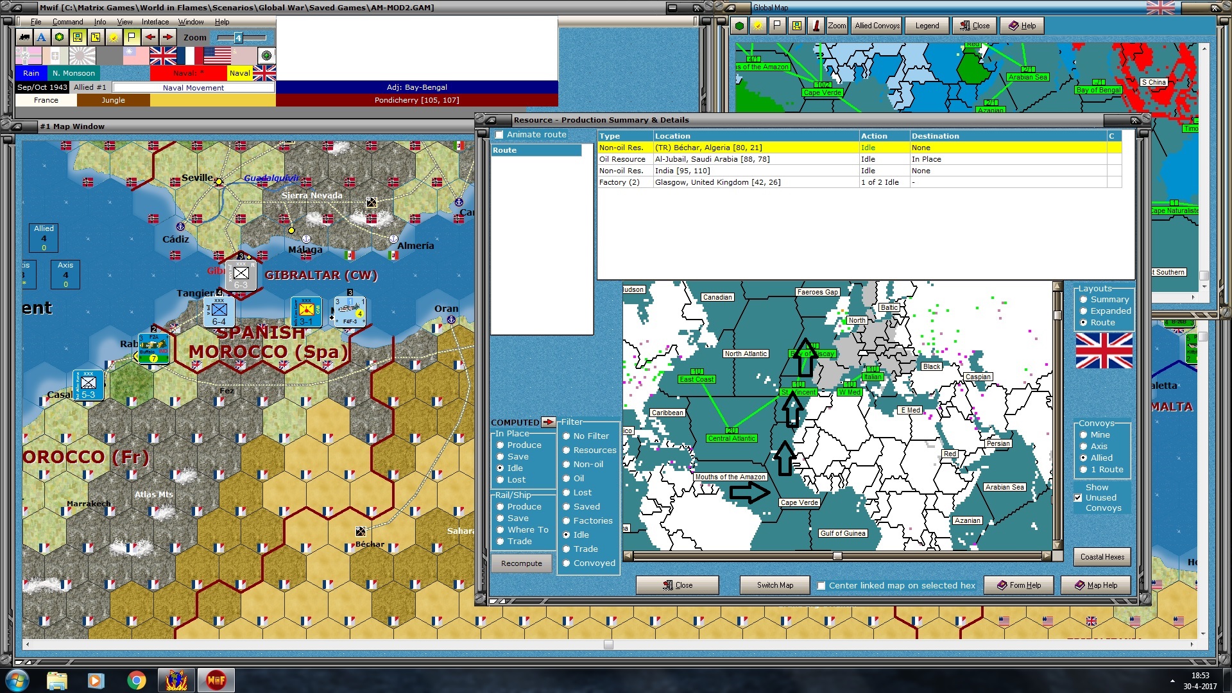Click the United States flag icon

pos(217,56)
